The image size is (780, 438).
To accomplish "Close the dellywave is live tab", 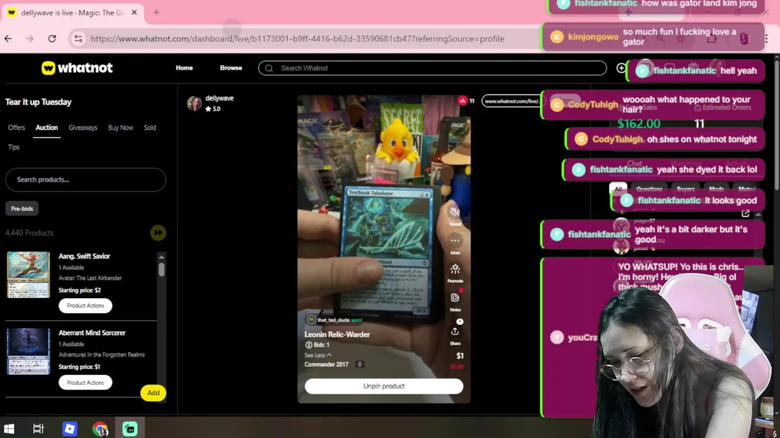I will click(134, 12).
